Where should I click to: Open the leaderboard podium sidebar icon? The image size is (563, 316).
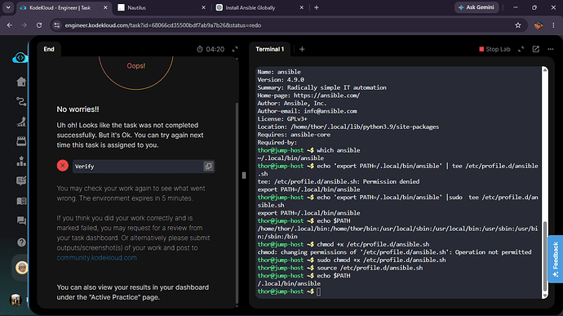click(x=21, y=161)
